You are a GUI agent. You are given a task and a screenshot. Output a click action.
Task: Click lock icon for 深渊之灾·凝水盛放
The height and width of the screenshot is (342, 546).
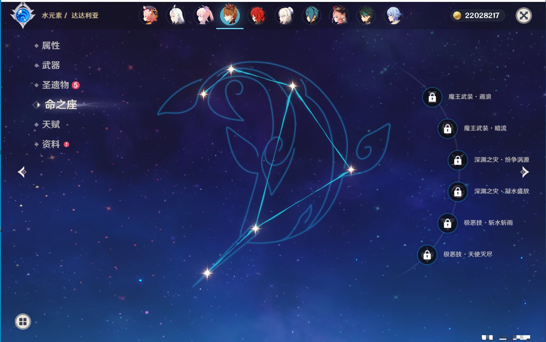point(458,192)
